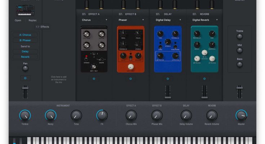Click the Chorus Mix knob
Image resolution: width=265 pixels, height=144 pixels.
coord(131,115)
